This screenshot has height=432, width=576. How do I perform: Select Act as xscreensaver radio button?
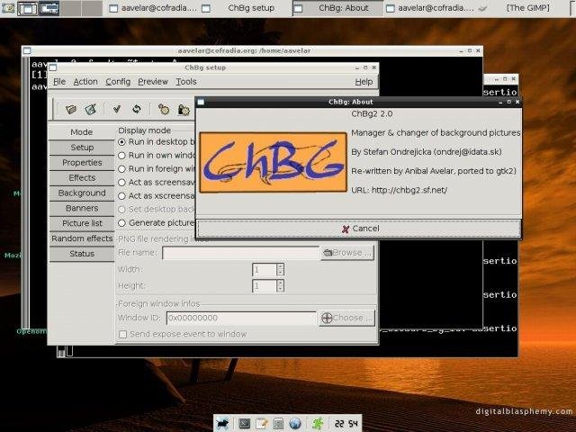click(x=122, y=196)
